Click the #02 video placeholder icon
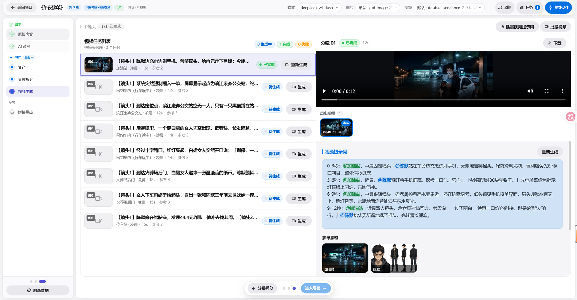Image resolution: width=577 pixels, height=300 pixels. pyautogui.click(x=99, y=87)
